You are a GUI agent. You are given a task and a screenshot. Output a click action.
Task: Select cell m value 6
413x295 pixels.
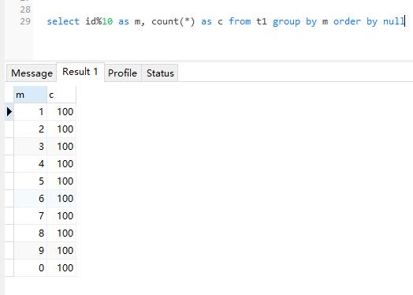coord(30,199)
